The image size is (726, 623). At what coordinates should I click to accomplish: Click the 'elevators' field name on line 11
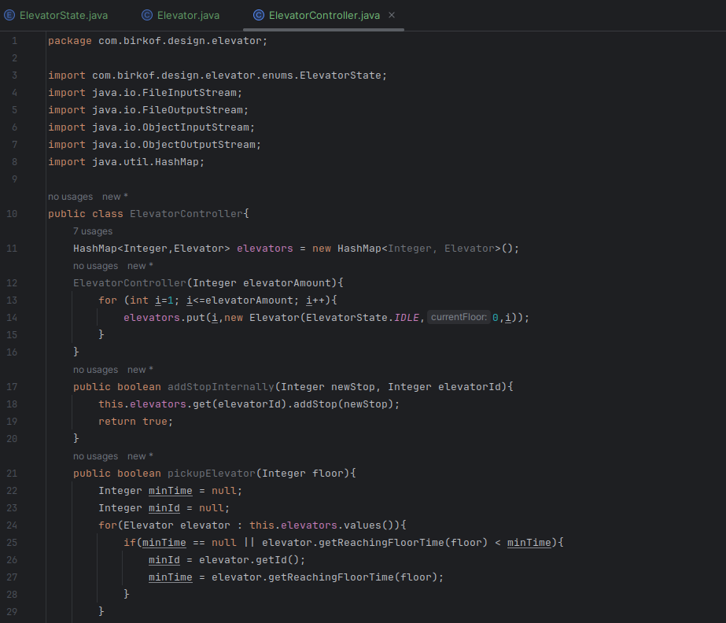[x=265, y=249]
